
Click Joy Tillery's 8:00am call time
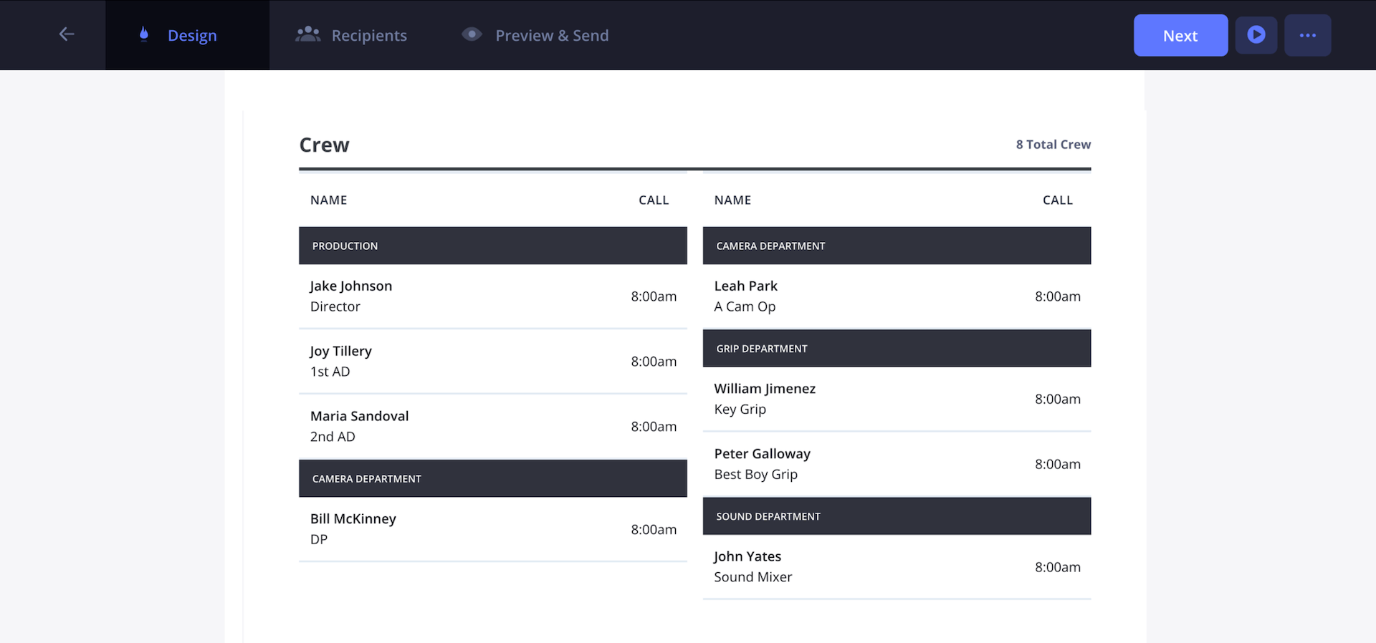653,362
